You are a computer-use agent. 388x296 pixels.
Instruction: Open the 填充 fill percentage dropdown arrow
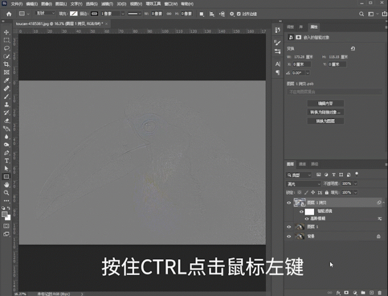click(x=356, y=193)
